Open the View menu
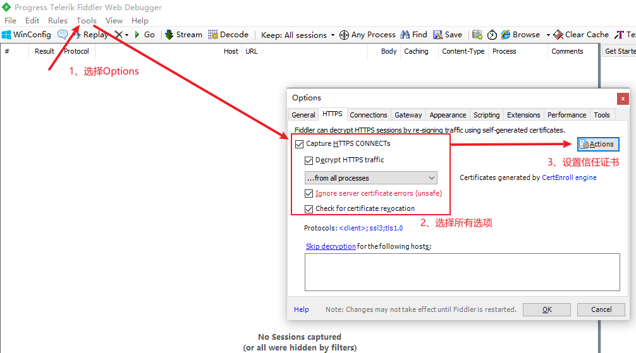The height and width of the screenshot is (353, 636). coord(114,21)
